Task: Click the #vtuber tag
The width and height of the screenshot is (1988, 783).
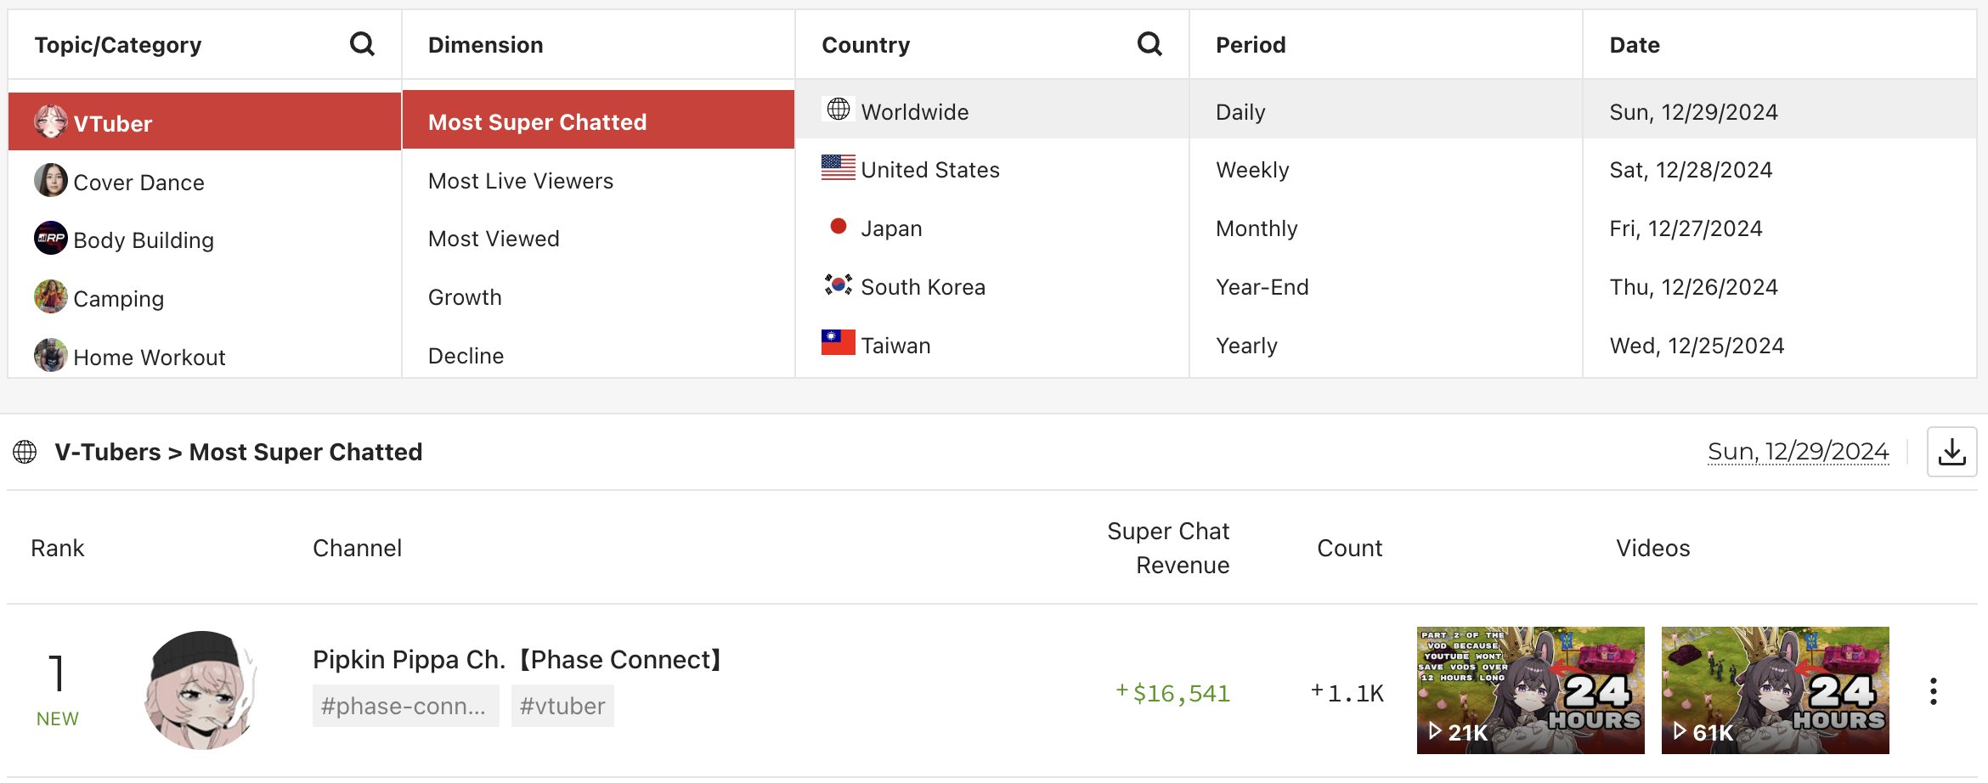Action: (x=562, y=706)
